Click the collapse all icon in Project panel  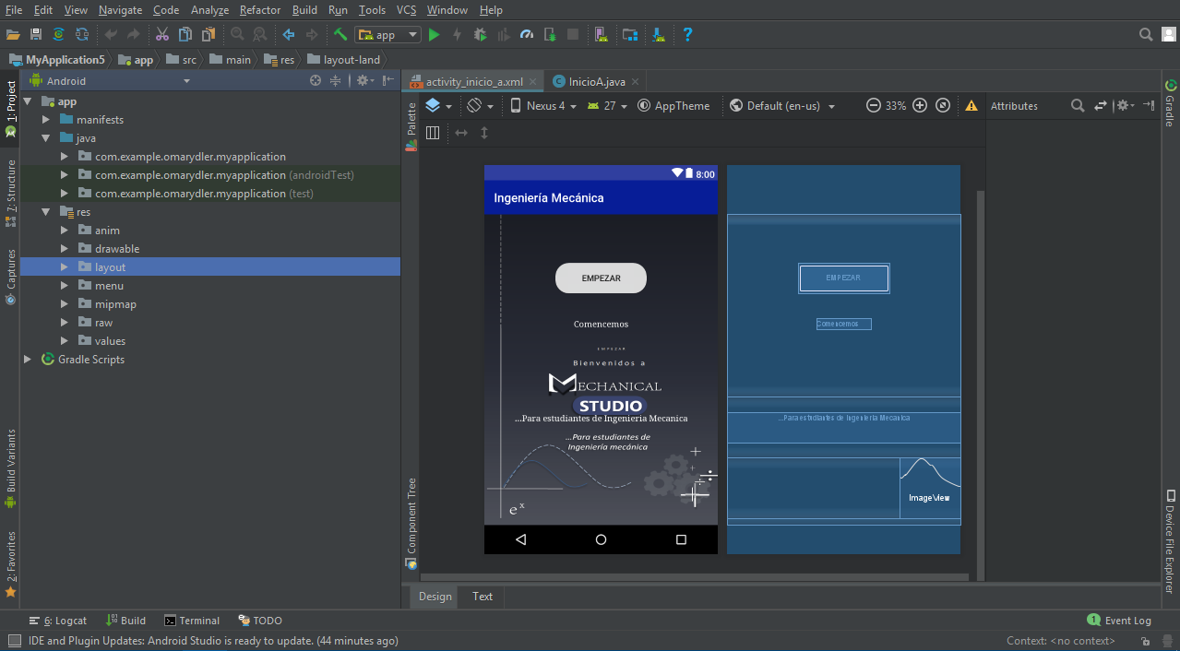coord(336,81)
